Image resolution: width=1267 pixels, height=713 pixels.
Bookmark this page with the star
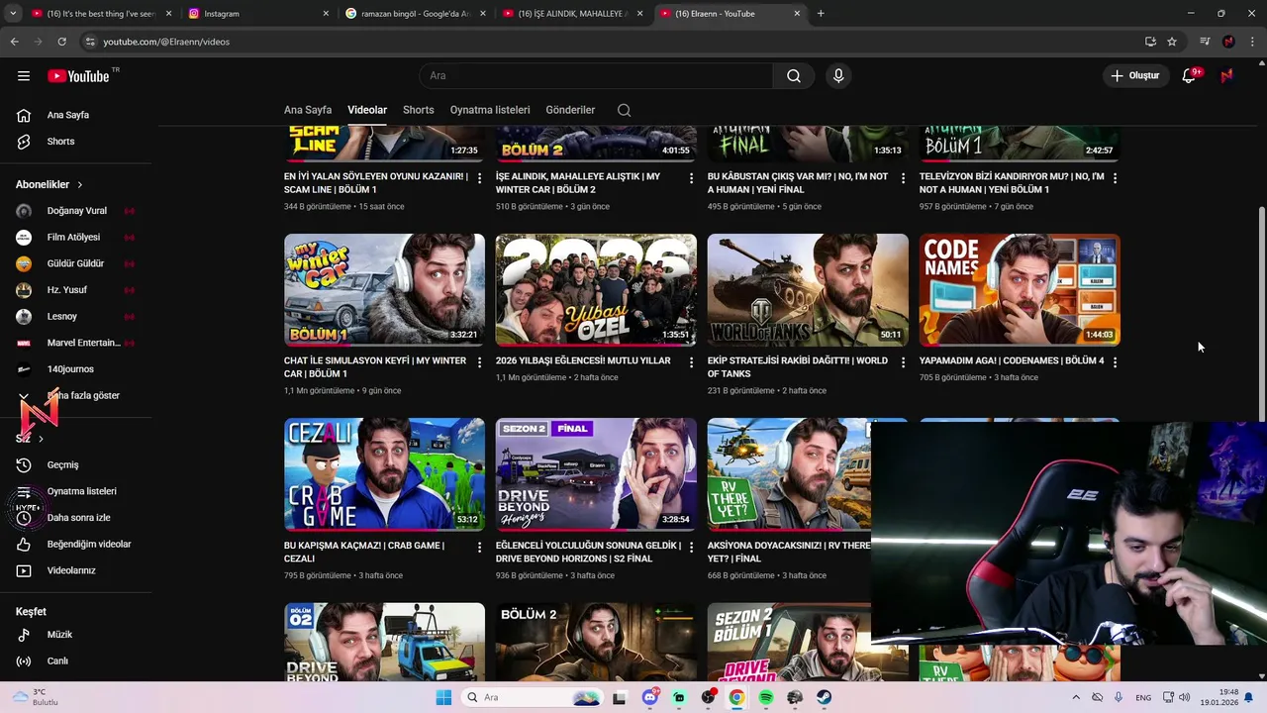pos(1172,42)
